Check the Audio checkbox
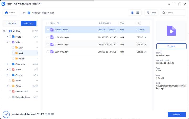This screenshot has height=119, width=189. (x=10, y=69)
